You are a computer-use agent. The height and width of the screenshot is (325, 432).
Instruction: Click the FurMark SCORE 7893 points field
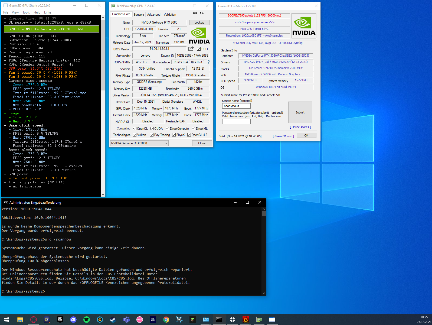(254, 15)
